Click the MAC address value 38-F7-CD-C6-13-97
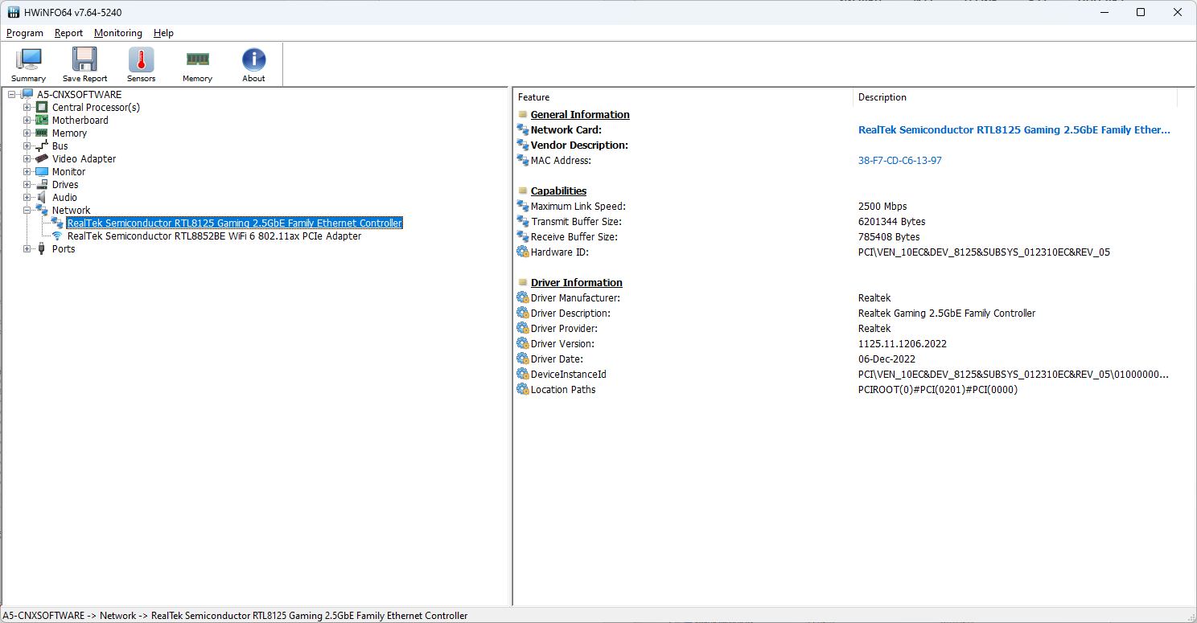The height and width of the screenshot is (623, 1197). 899,160
